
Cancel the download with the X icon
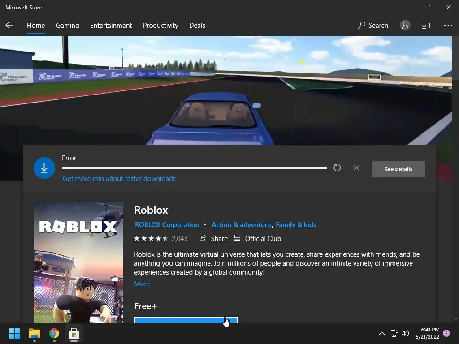point(356,168)
